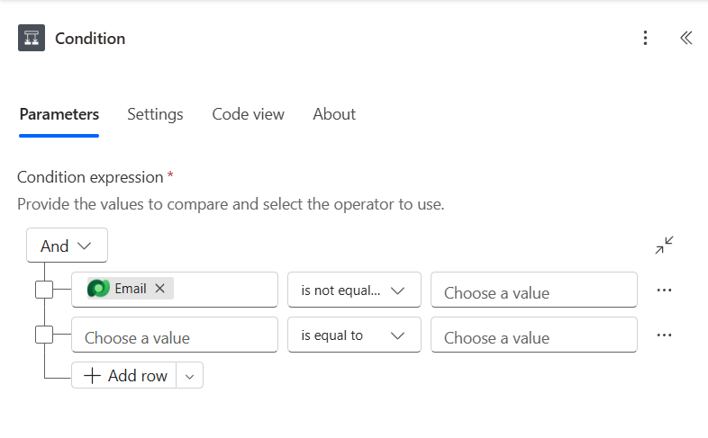708x438 pixels.
Task: Open the 'is equal to' operator dropdown
Action: [x=354, y=335]
